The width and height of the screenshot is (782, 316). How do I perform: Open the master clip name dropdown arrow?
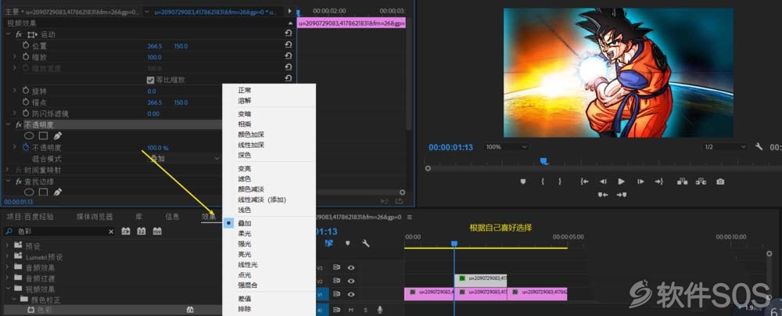[x=147, y=11]
